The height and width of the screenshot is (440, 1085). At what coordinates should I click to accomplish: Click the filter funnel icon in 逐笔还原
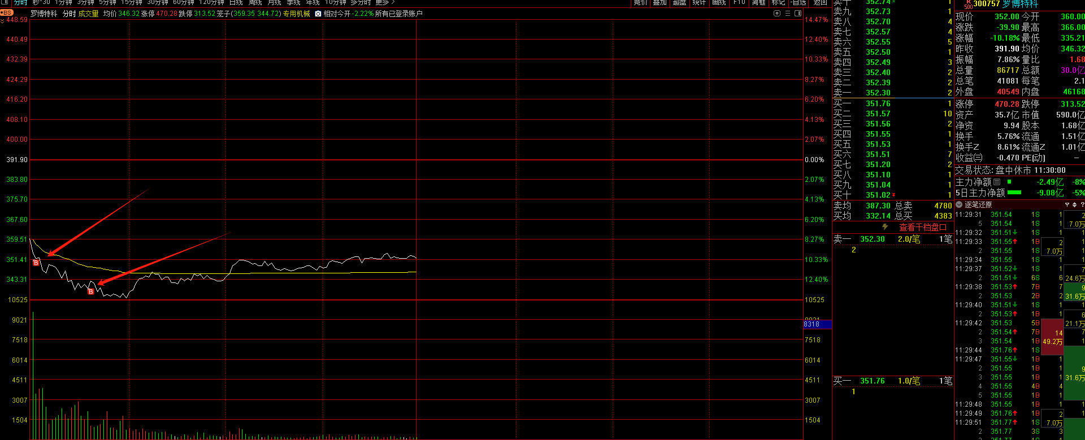click(1067, 204)
